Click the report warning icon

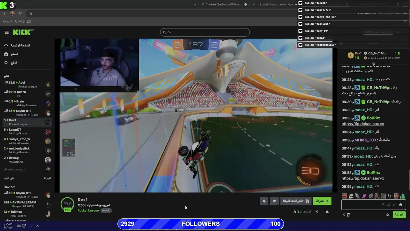point(327,212)
